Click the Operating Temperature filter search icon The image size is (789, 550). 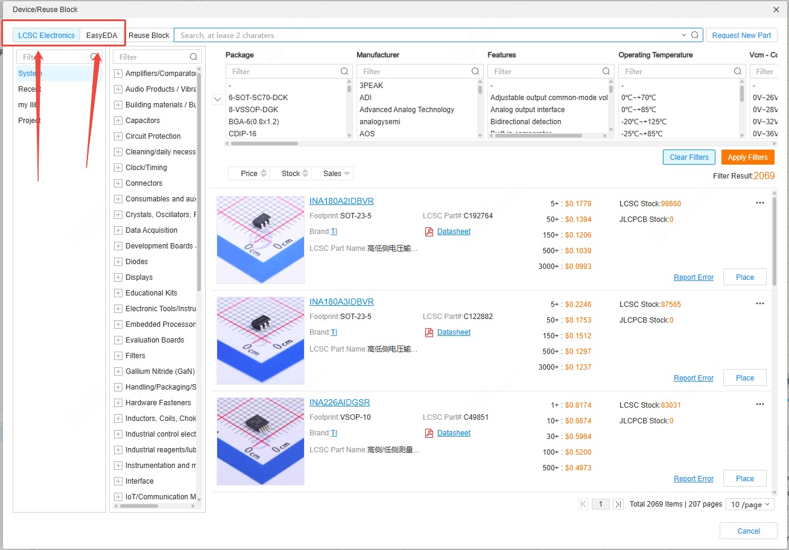pyautogui.click(x=737, y=71)
